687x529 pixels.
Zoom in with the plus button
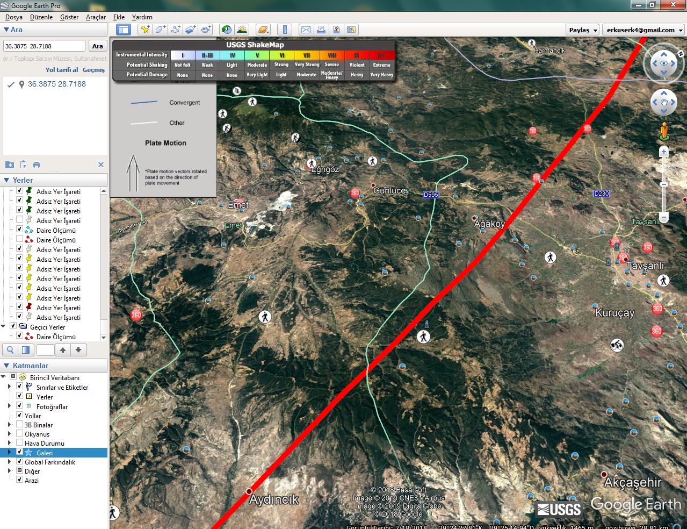664,152
